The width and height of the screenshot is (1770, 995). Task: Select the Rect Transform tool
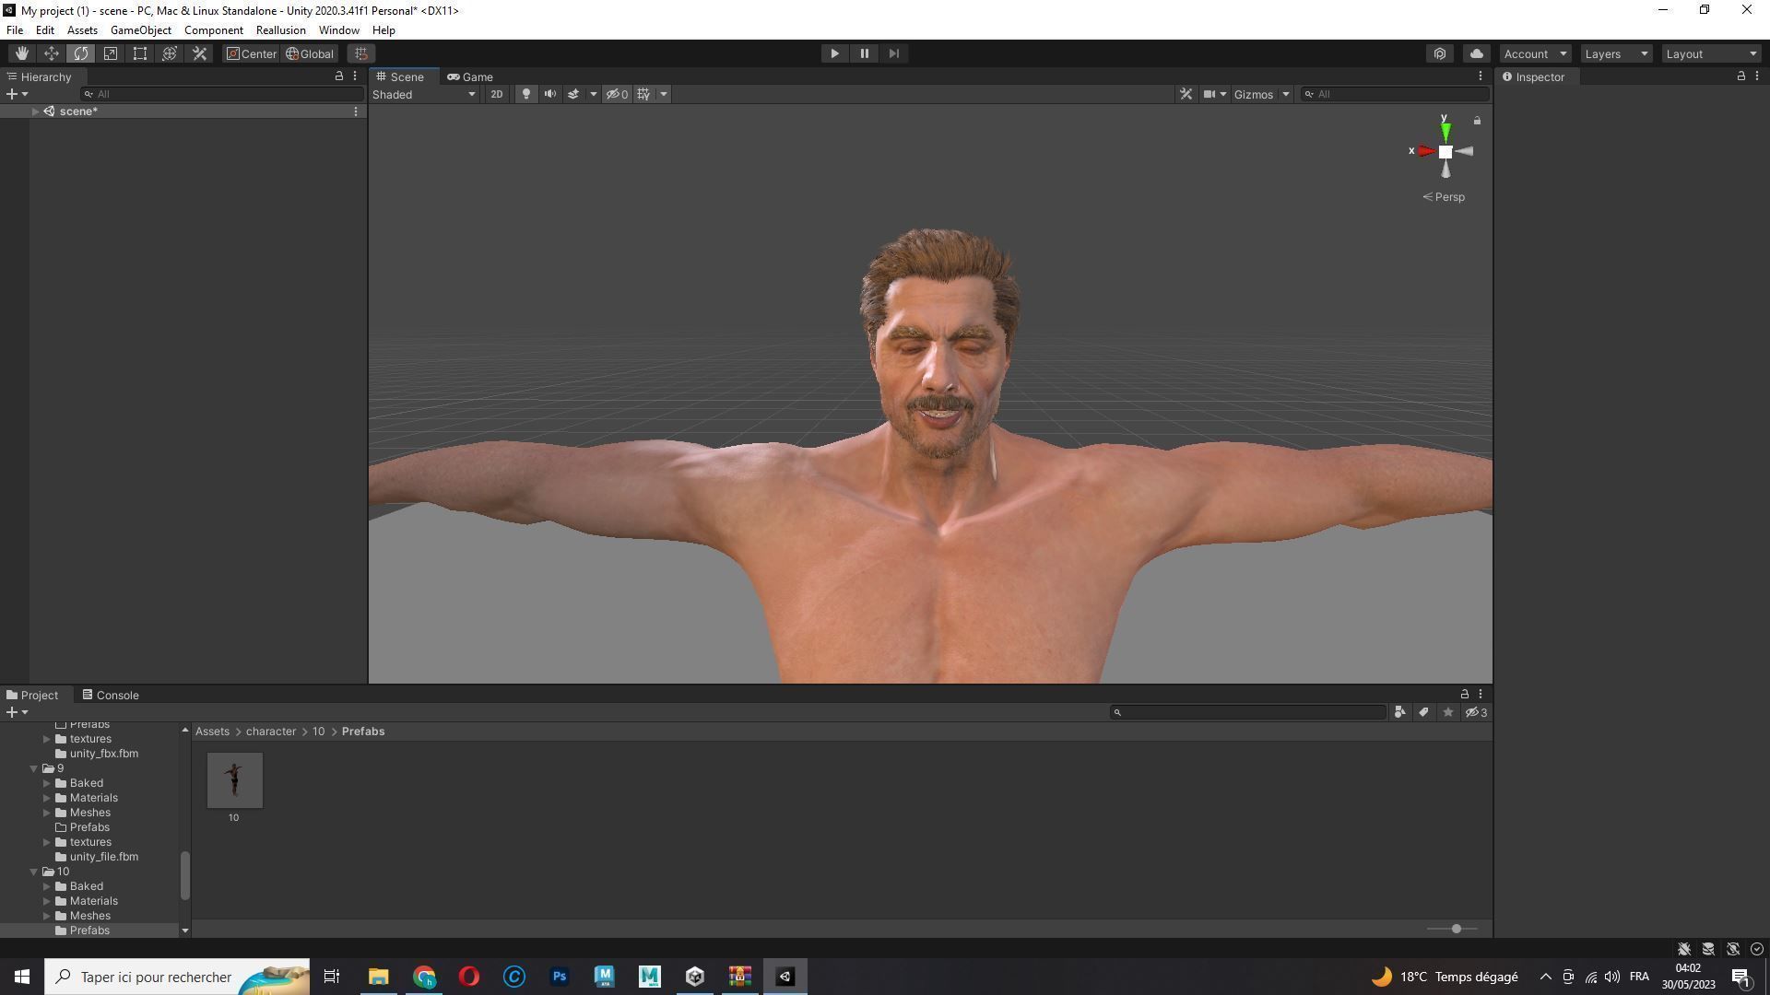140,53
